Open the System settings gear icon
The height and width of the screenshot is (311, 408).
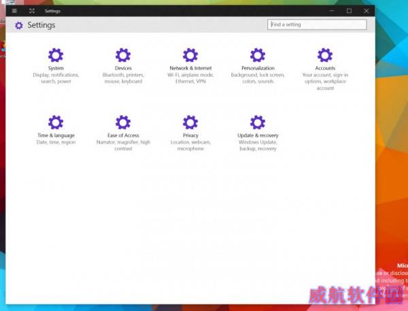point(56,55)
